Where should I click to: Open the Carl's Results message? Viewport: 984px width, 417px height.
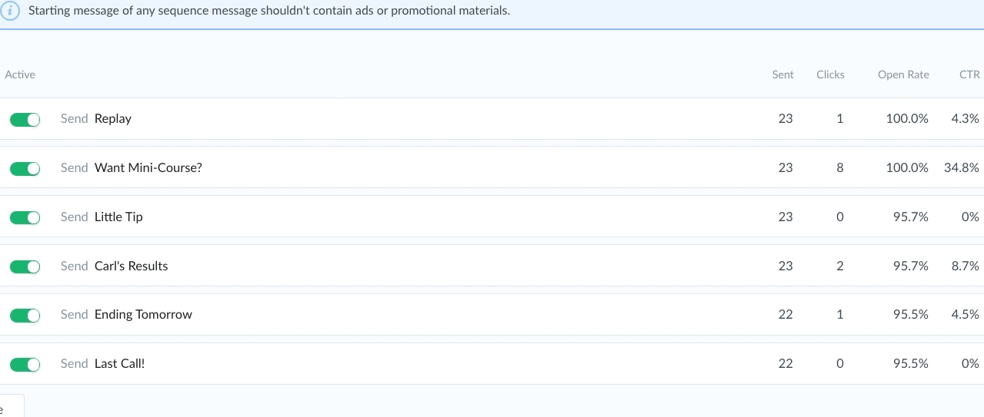[131, 266]
